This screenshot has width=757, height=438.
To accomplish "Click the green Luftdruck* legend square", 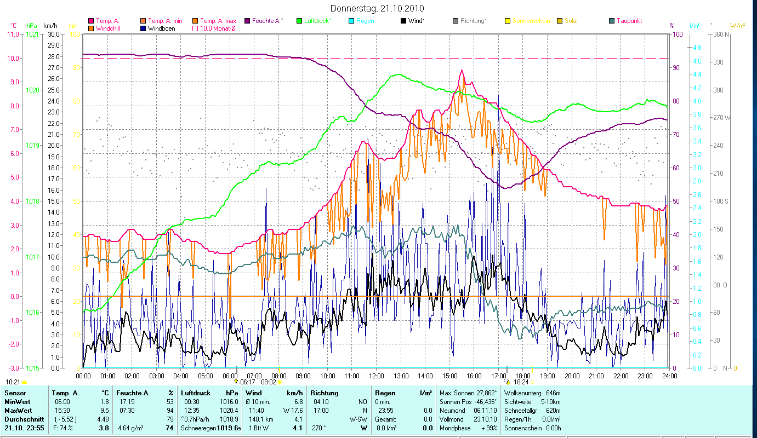I will click(x=299, y=21).
